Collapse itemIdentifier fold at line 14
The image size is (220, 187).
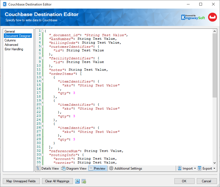[42, 81]
